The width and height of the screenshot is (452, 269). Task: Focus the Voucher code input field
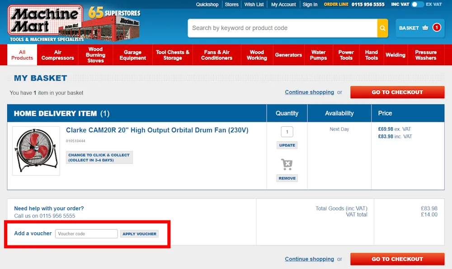click(86, 234)
